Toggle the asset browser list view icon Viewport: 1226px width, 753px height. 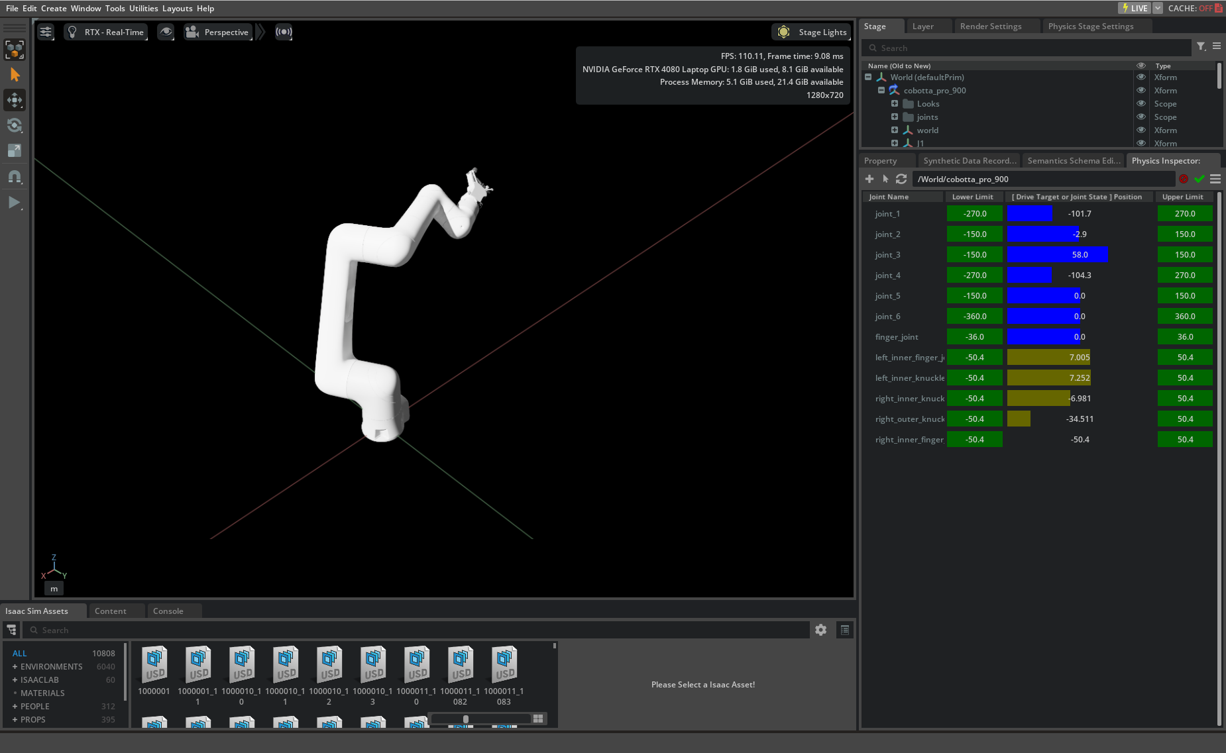click(x=845, y=630)
